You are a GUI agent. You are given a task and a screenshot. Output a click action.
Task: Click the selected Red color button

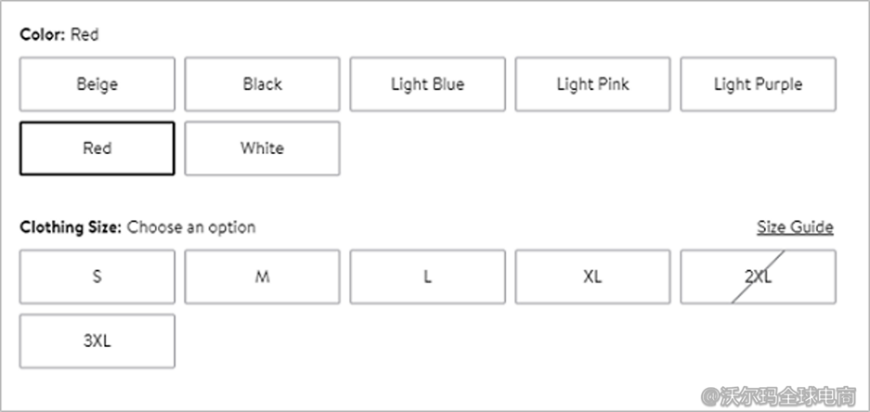97,148
